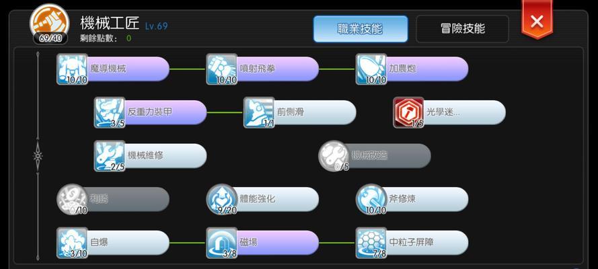Select the 前側滑 skill icon
This screenshot has height=269, width=598.
click(259, 112)
